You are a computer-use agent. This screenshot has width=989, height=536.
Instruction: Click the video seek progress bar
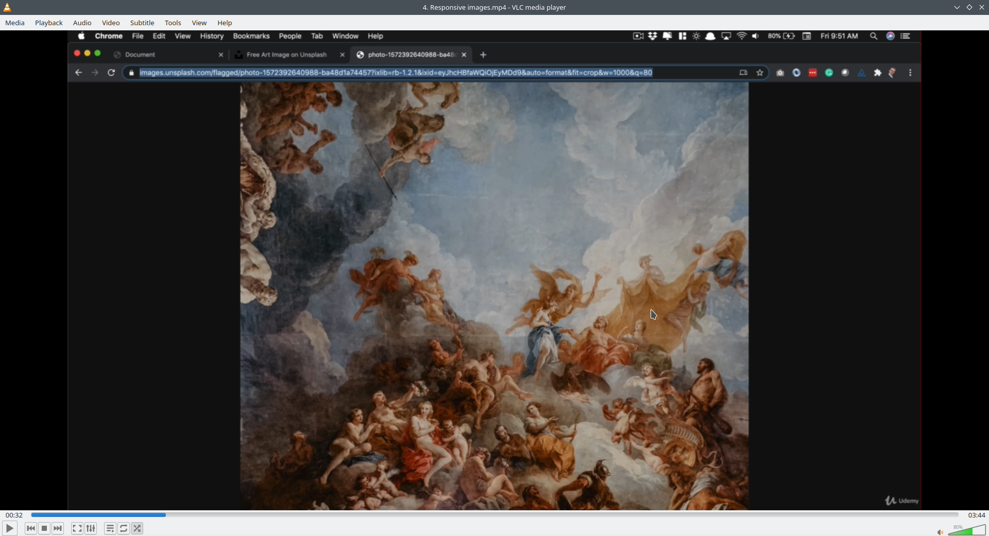pos(494,514)
